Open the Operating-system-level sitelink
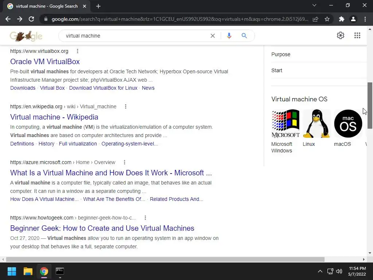This screenshot has height=280, width=373. click(130, 144)
